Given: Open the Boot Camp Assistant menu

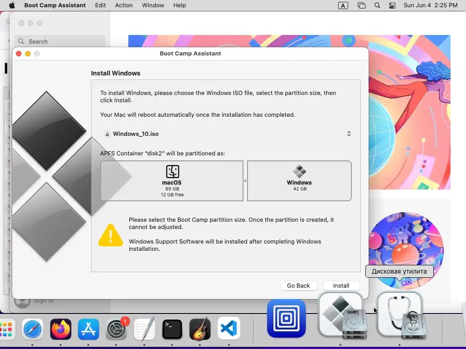Looking at the screenshot, I should pos(55,5).
